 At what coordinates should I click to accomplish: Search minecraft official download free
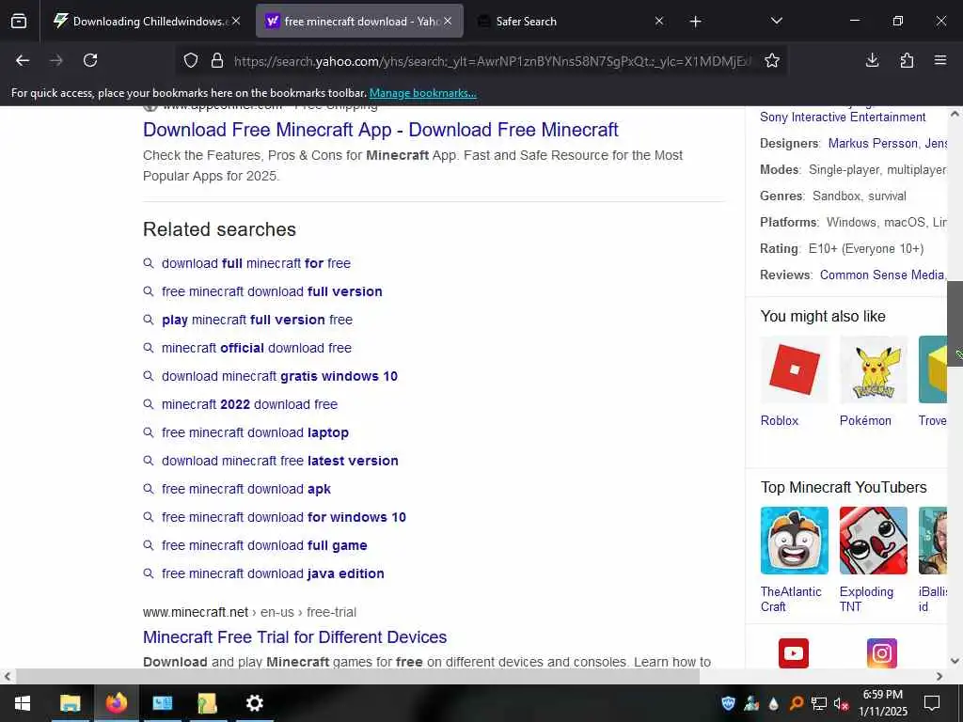(x=256, y=348)
